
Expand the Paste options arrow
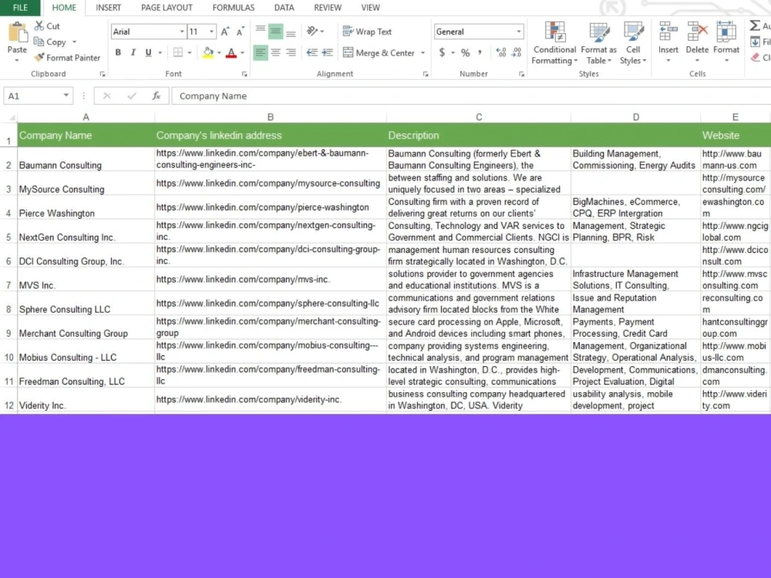point(17,60)
